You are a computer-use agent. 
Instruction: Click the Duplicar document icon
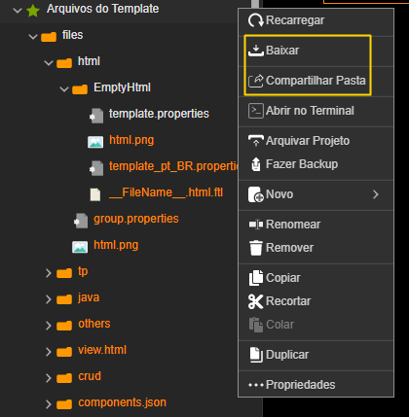pyautogui.click(x=256, y=355)
